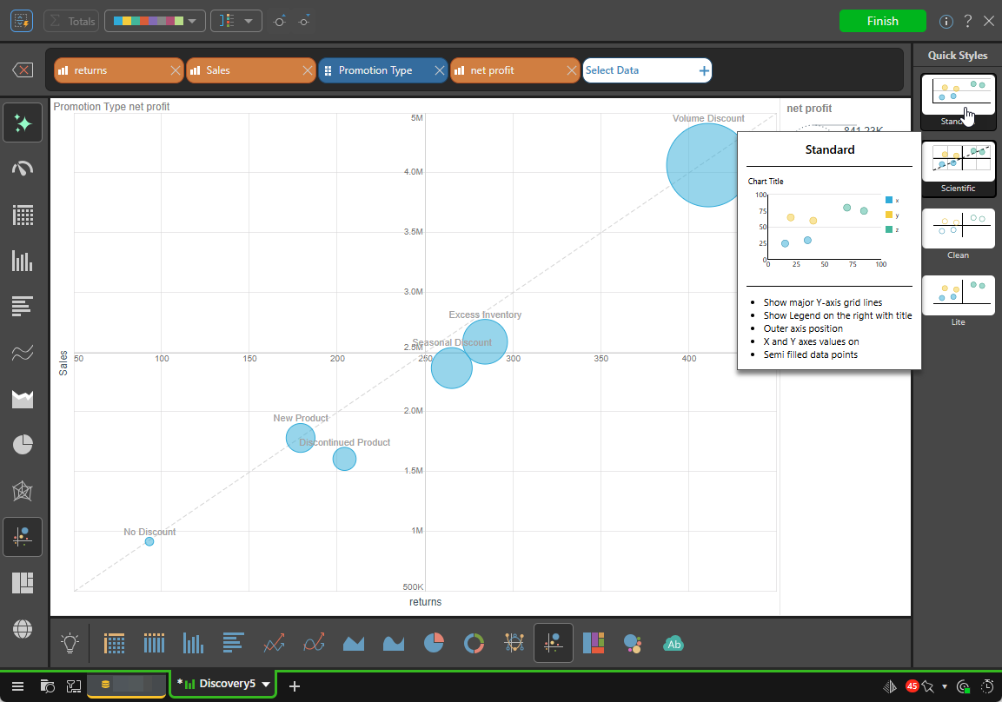This screenshot has height=702, width=1002.
Task: Click the green Finish button
Action: [x=882, y=21]
